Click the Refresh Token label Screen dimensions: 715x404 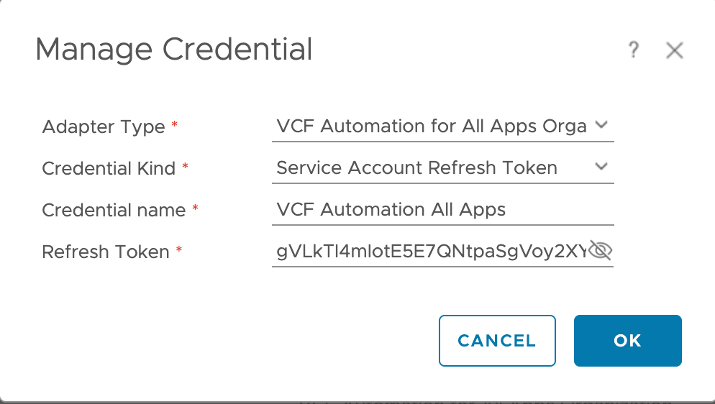pyautogui.click(x=106, y=252)
